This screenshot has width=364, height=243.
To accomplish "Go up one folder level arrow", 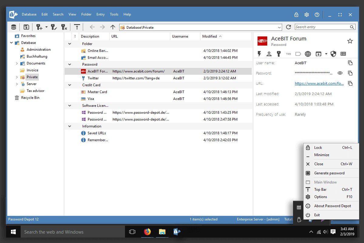I will 113,27.
